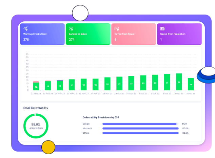Viewport: 215px width, 158px height.
Task: Open the Landed in Inbox card
Action: pyautogui.click(x=88, y=34)
